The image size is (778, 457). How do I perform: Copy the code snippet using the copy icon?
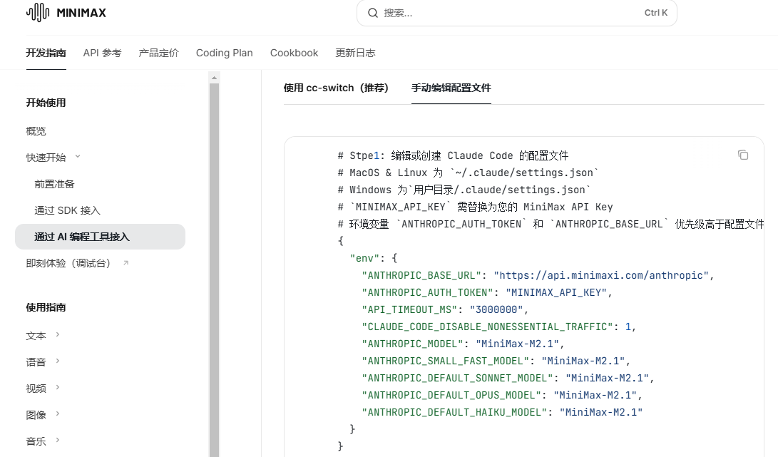pyautogui.click(x=743, y=155)
